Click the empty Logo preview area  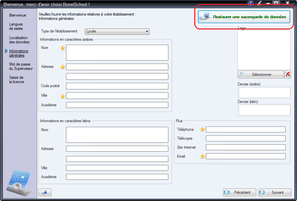264,50
